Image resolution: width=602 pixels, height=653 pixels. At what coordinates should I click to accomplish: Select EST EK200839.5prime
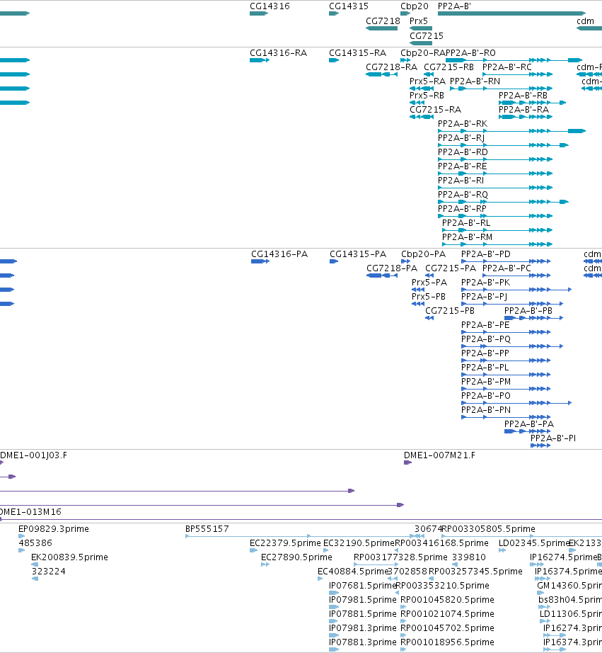(x=69, y=557)
